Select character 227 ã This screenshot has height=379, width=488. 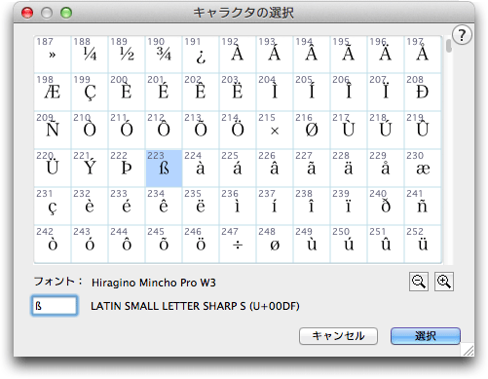tap(312, 169)
